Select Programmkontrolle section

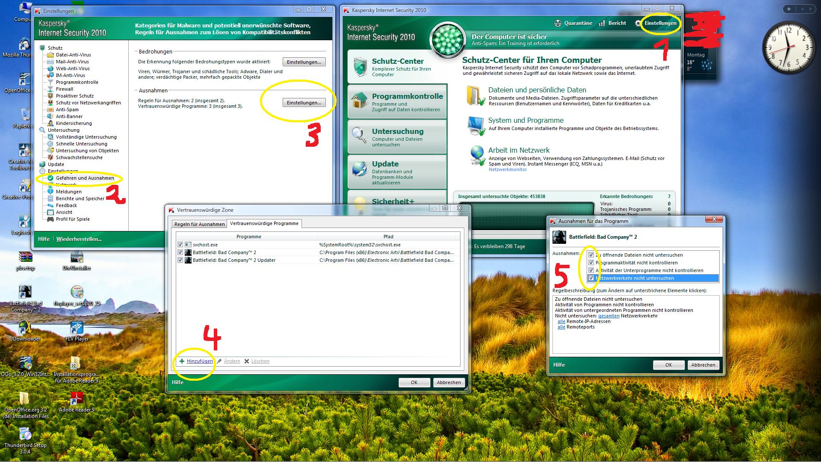coord(397,102)
